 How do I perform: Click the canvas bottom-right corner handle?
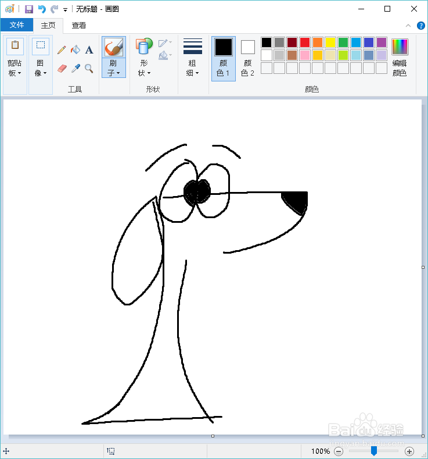423,436
